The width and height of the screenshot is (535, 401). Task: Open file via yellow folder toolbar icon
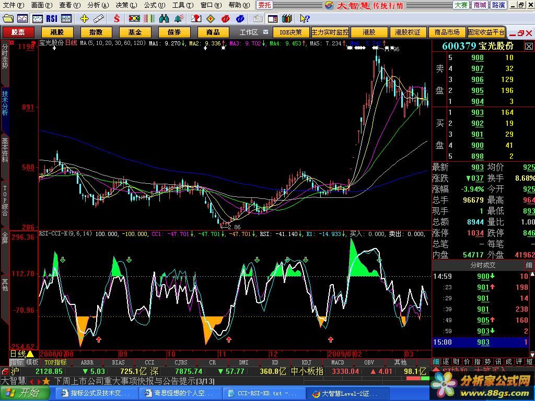pyautogui.click(x=8, y=18)
